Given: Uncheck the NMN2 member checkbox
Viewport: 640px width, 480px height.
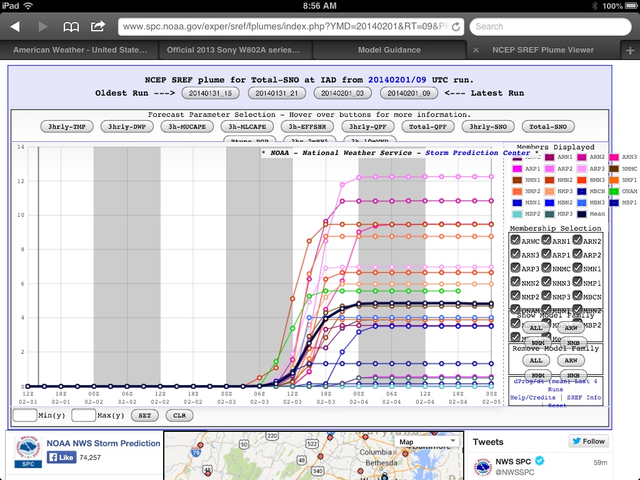Looking at the screenshot, I should 515,282.
